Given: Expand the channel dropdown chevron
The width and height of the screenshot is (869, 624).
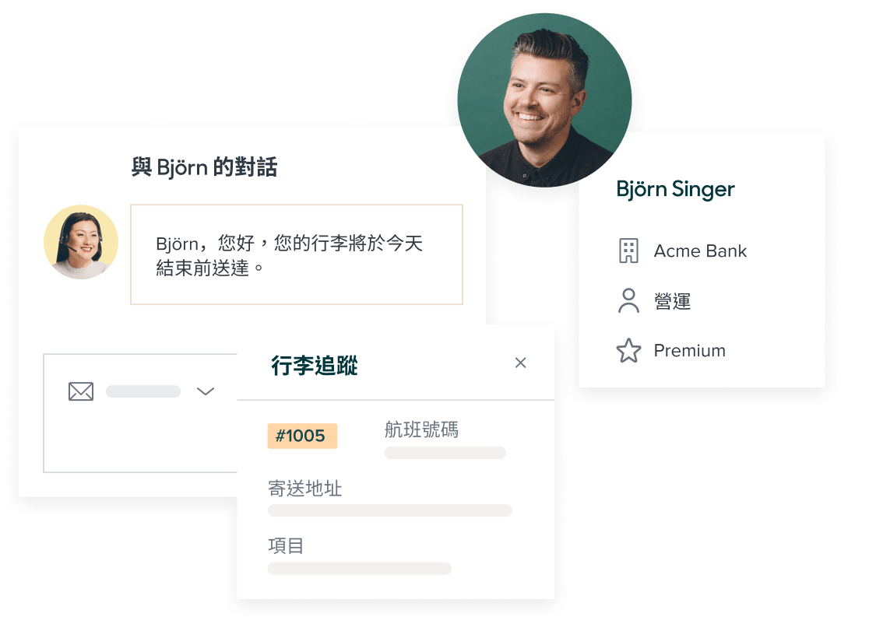Looking at the screenshot, I should pos(206,391).
